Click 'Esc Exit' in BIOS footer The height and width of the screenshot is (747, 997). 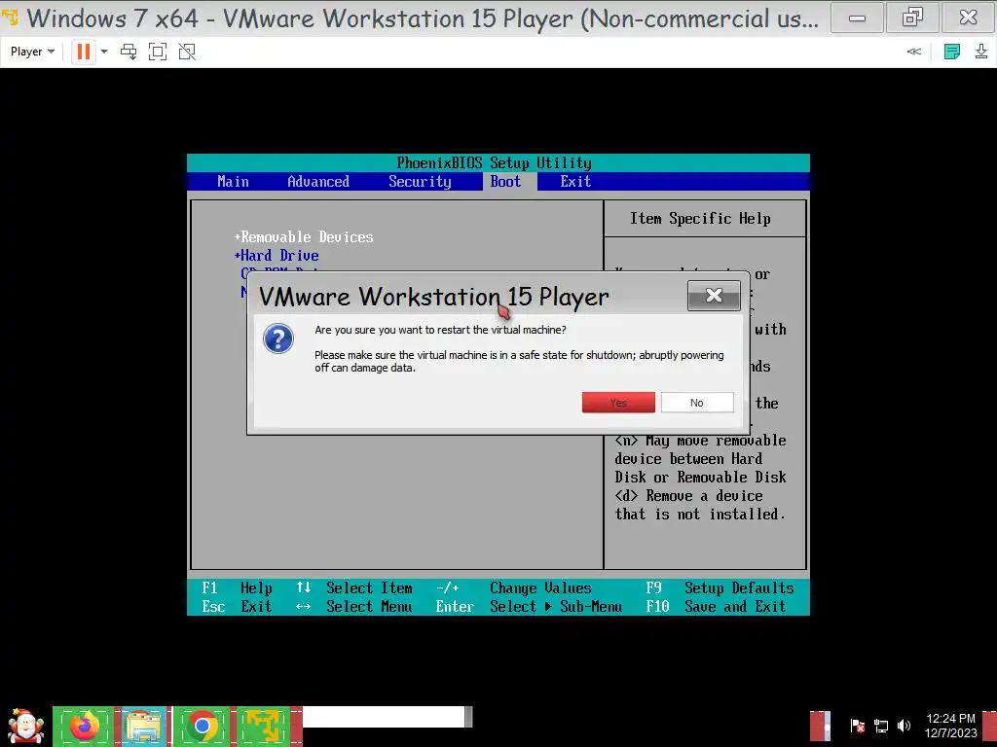pos(237,607)
